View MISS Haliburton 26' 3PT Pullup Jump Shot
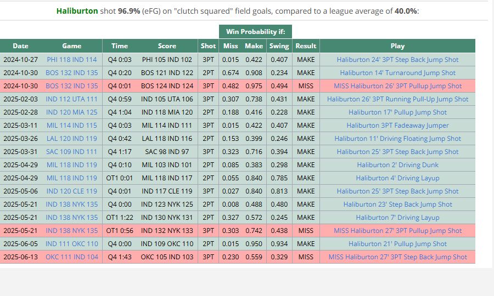Image resolution: width=494 pixels, height=296 pixels. pos(397,86)
